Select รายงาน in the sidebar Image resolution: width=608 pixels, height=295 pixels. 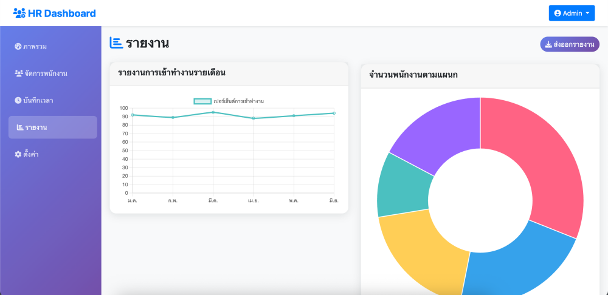[53, 127]
